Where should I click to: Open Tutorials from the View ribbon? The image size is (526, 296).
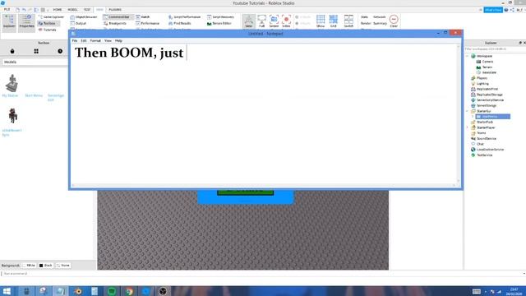pyautogui.click(x=48, y=30)
